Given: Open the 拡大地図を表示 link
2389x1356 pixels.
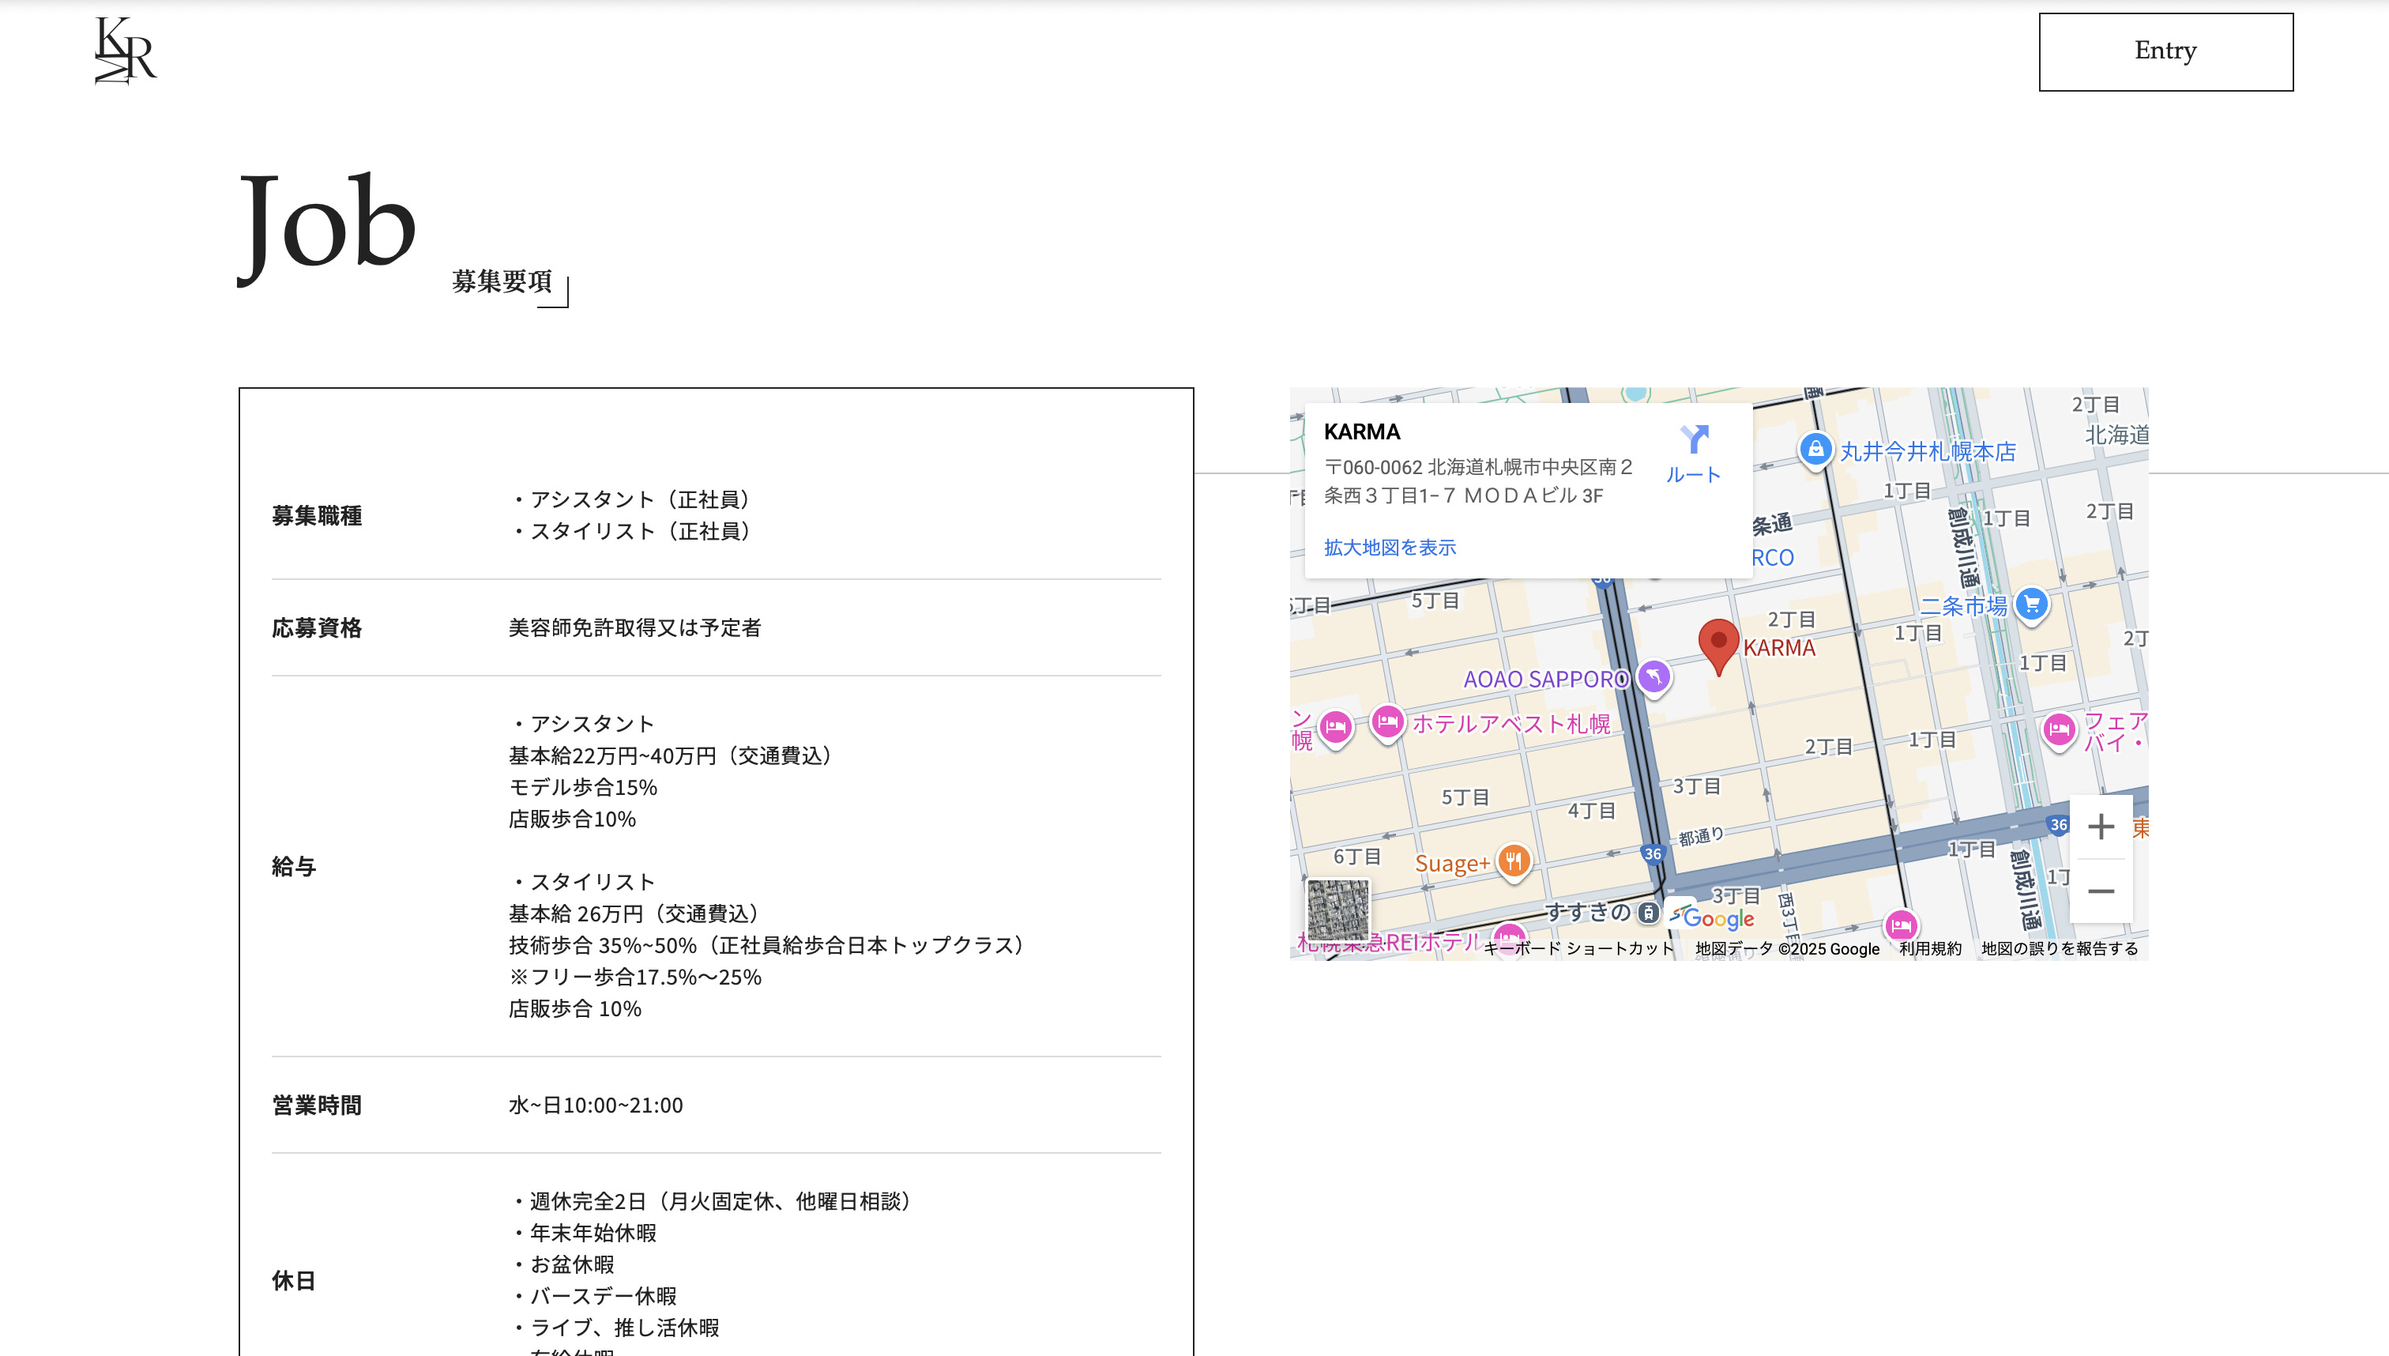Looking at the screenshot, I should coord(1389,548).
